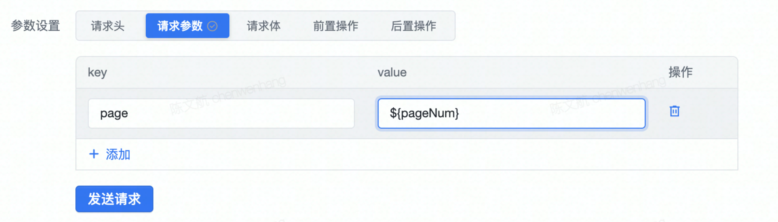
Task: Open the 请求头 tab
Action: coord(107,26)
